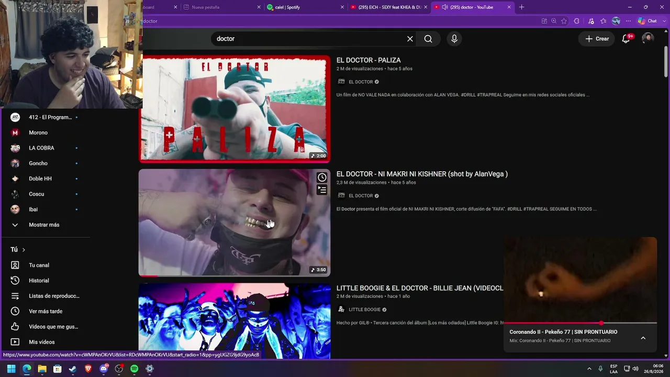
Task: Start voice search with the microphone
Action: click(454, 39)
